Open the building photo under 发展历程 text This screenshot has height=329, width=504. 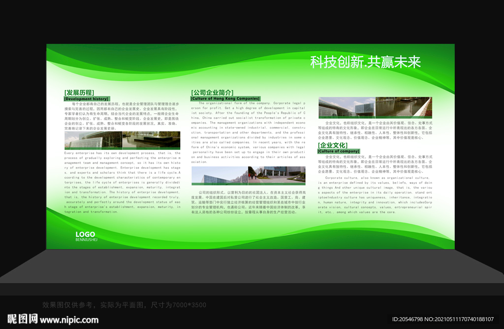coord(122,140)
